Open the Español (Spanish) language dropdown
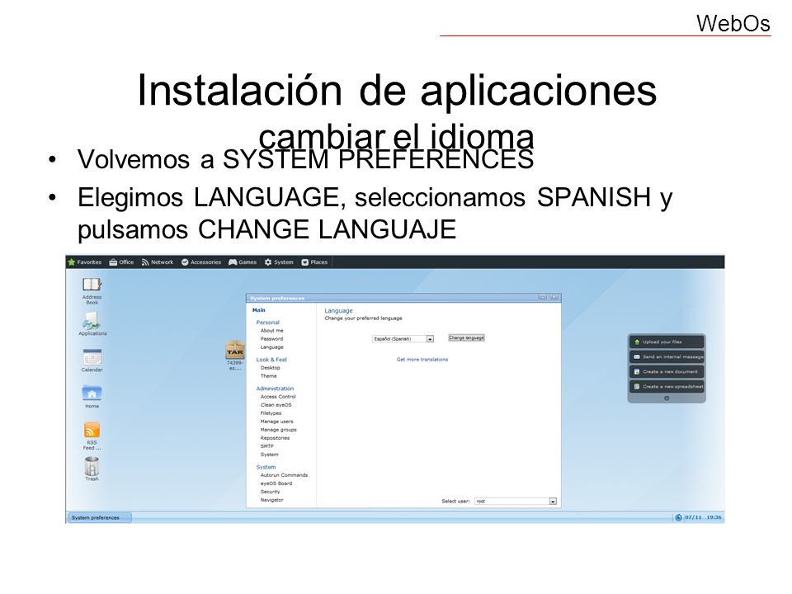This screenshot has width=792, height=594. pyautogui.click(x=403, y=339)
